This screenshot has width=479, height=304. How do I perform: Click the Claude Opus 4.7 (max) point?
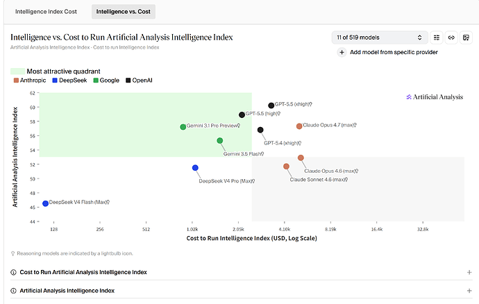(299, 126)
